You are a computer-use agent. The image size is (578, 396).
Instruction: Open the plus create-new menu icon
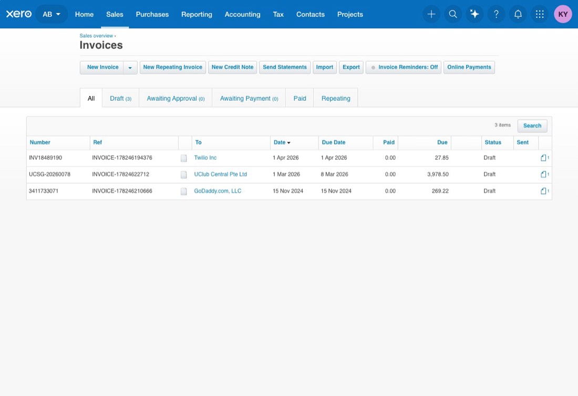(431, 14)
